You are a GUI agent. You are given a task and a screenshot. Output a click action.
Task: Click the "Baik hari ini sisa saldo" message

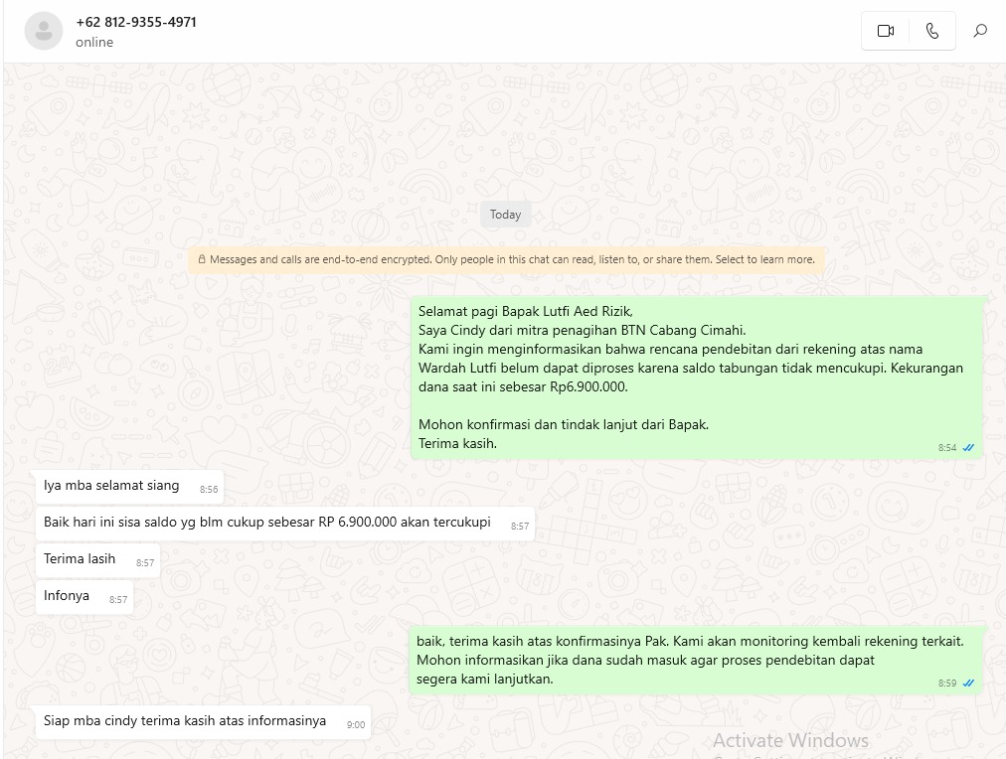(267, 523)
